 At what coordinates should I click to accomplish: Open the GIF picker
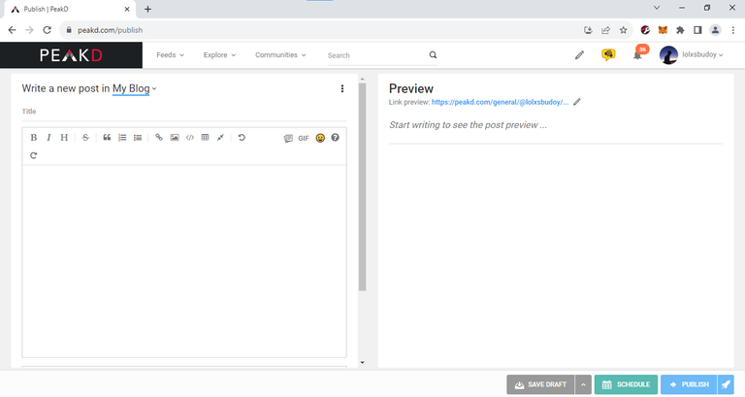pyautogui.click(x=304, y=138)
